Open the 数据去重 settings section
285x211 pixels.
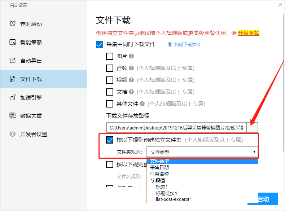[44, 116]
